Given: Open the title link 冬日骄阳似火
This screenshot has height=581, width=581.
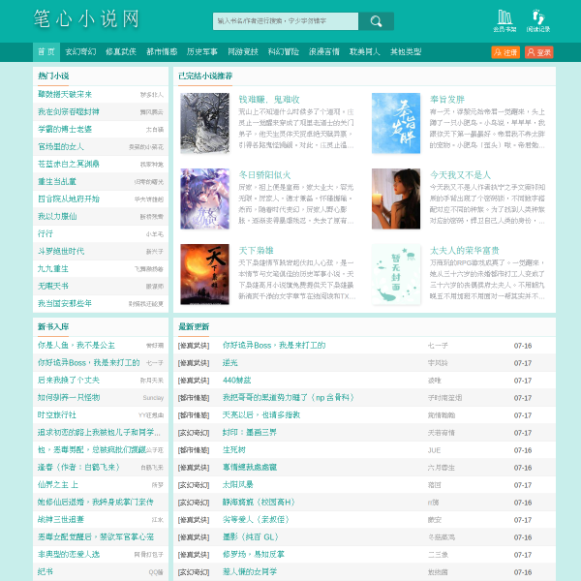Looking at the screenshot, I should pos(264,175).
